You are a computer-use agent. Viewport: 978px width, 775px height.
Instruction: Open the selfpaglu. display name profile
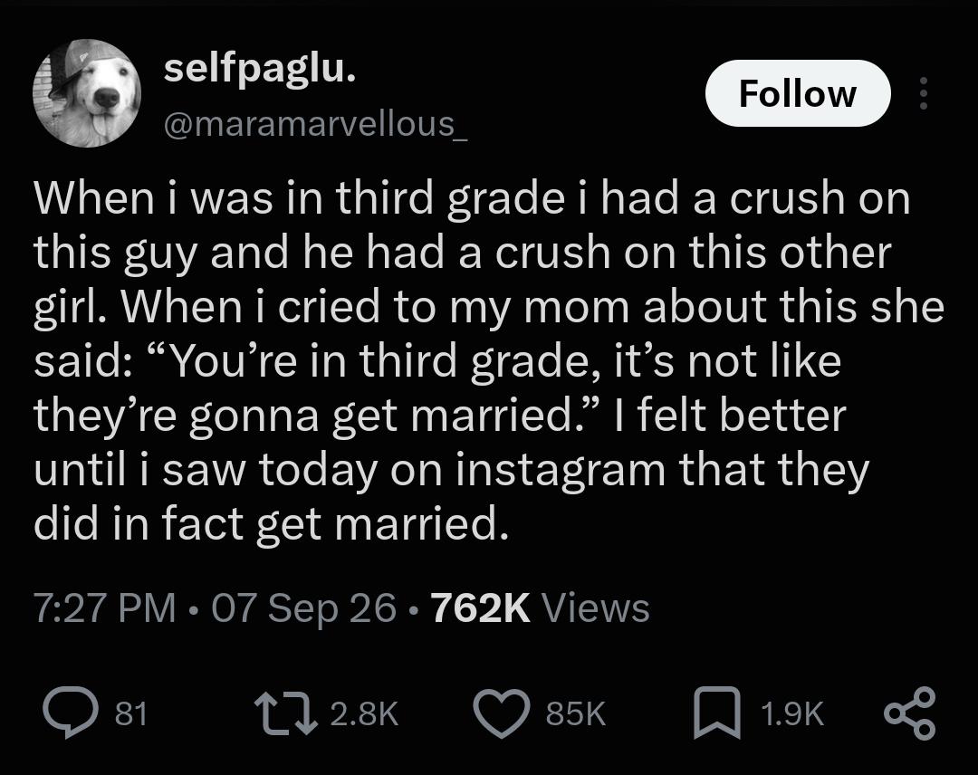260,70
